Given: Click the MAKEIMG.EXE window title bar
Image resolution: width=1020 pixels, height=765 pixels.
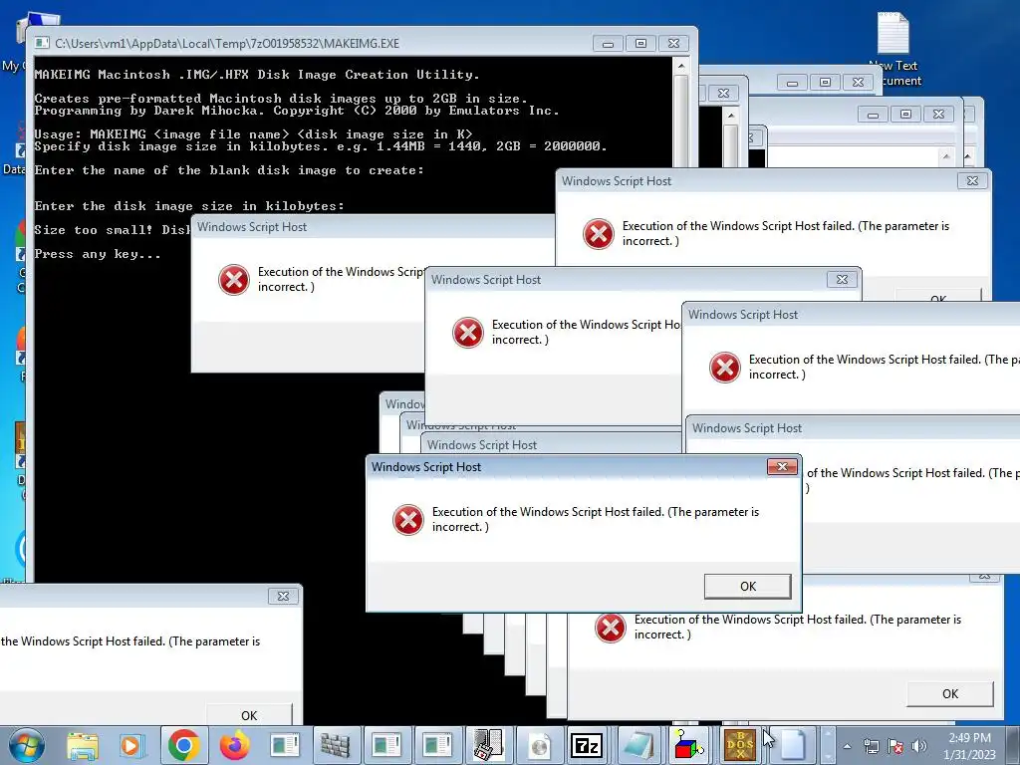Looking at the screenshot, I should pyautogui.click(x=312, y=44).
